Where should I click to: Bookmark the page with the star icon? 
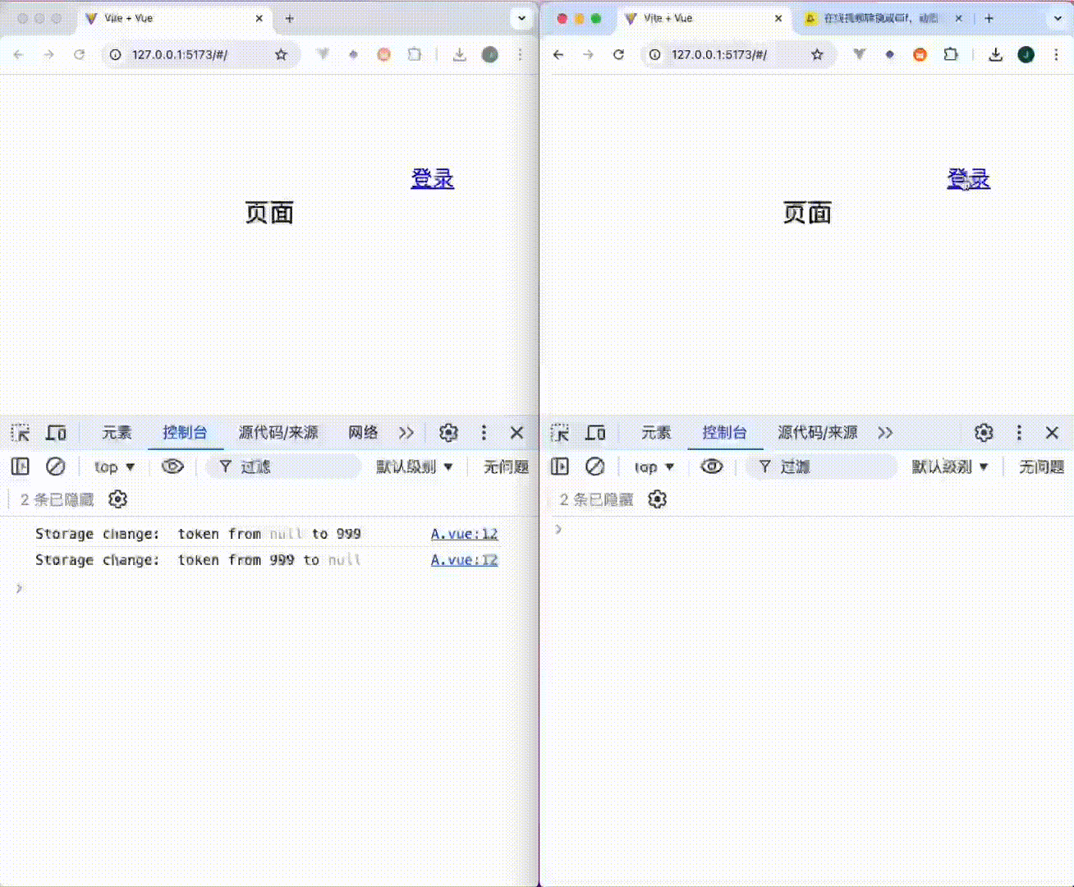click(x=281, y=54)
